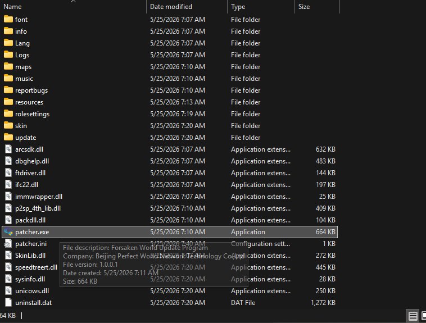Select the patcher.ini gear file icon
Screen dimensions: 426x323
8,244
